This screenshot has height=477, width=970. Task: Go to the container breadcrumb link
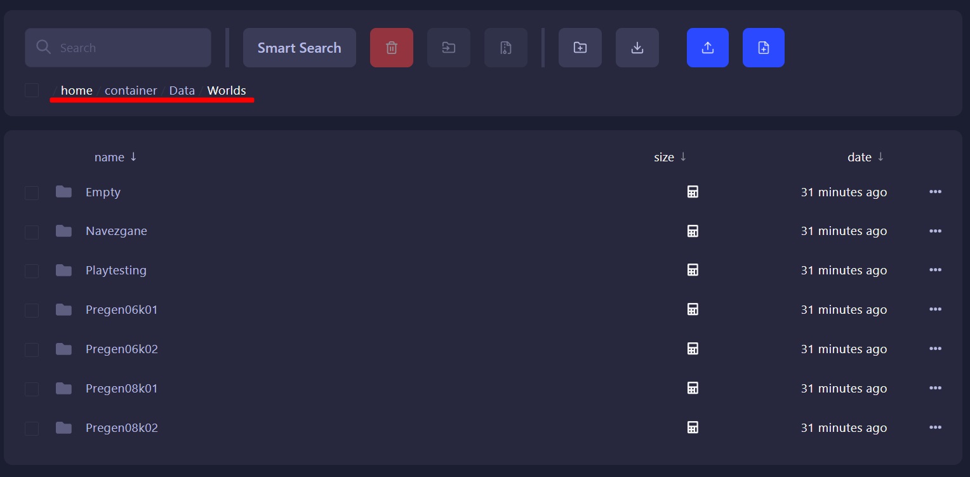click(131, 90)
